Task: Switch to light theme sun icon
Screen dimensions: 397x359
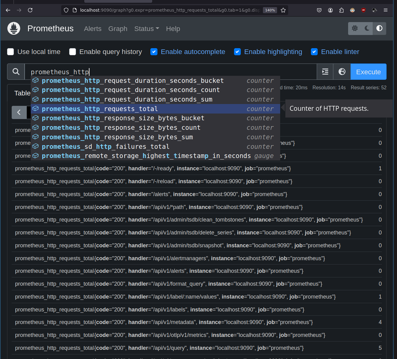Action: point(355,29)
